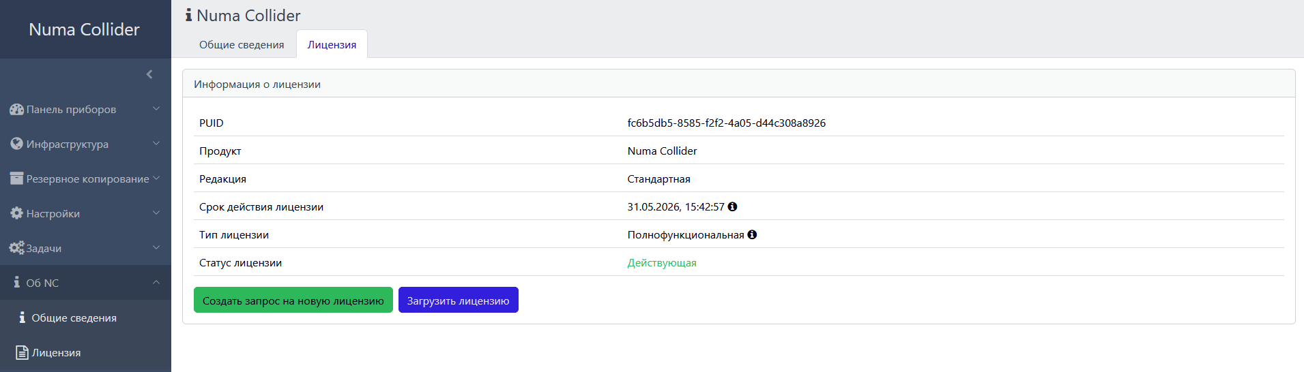Click the Загрузить лицензию button

(458, 300)
